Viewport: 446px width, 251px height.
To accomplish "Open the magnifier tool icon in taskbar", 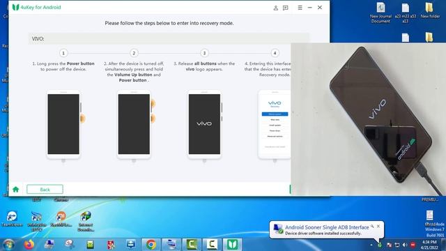I will click(x=70, y=245).
